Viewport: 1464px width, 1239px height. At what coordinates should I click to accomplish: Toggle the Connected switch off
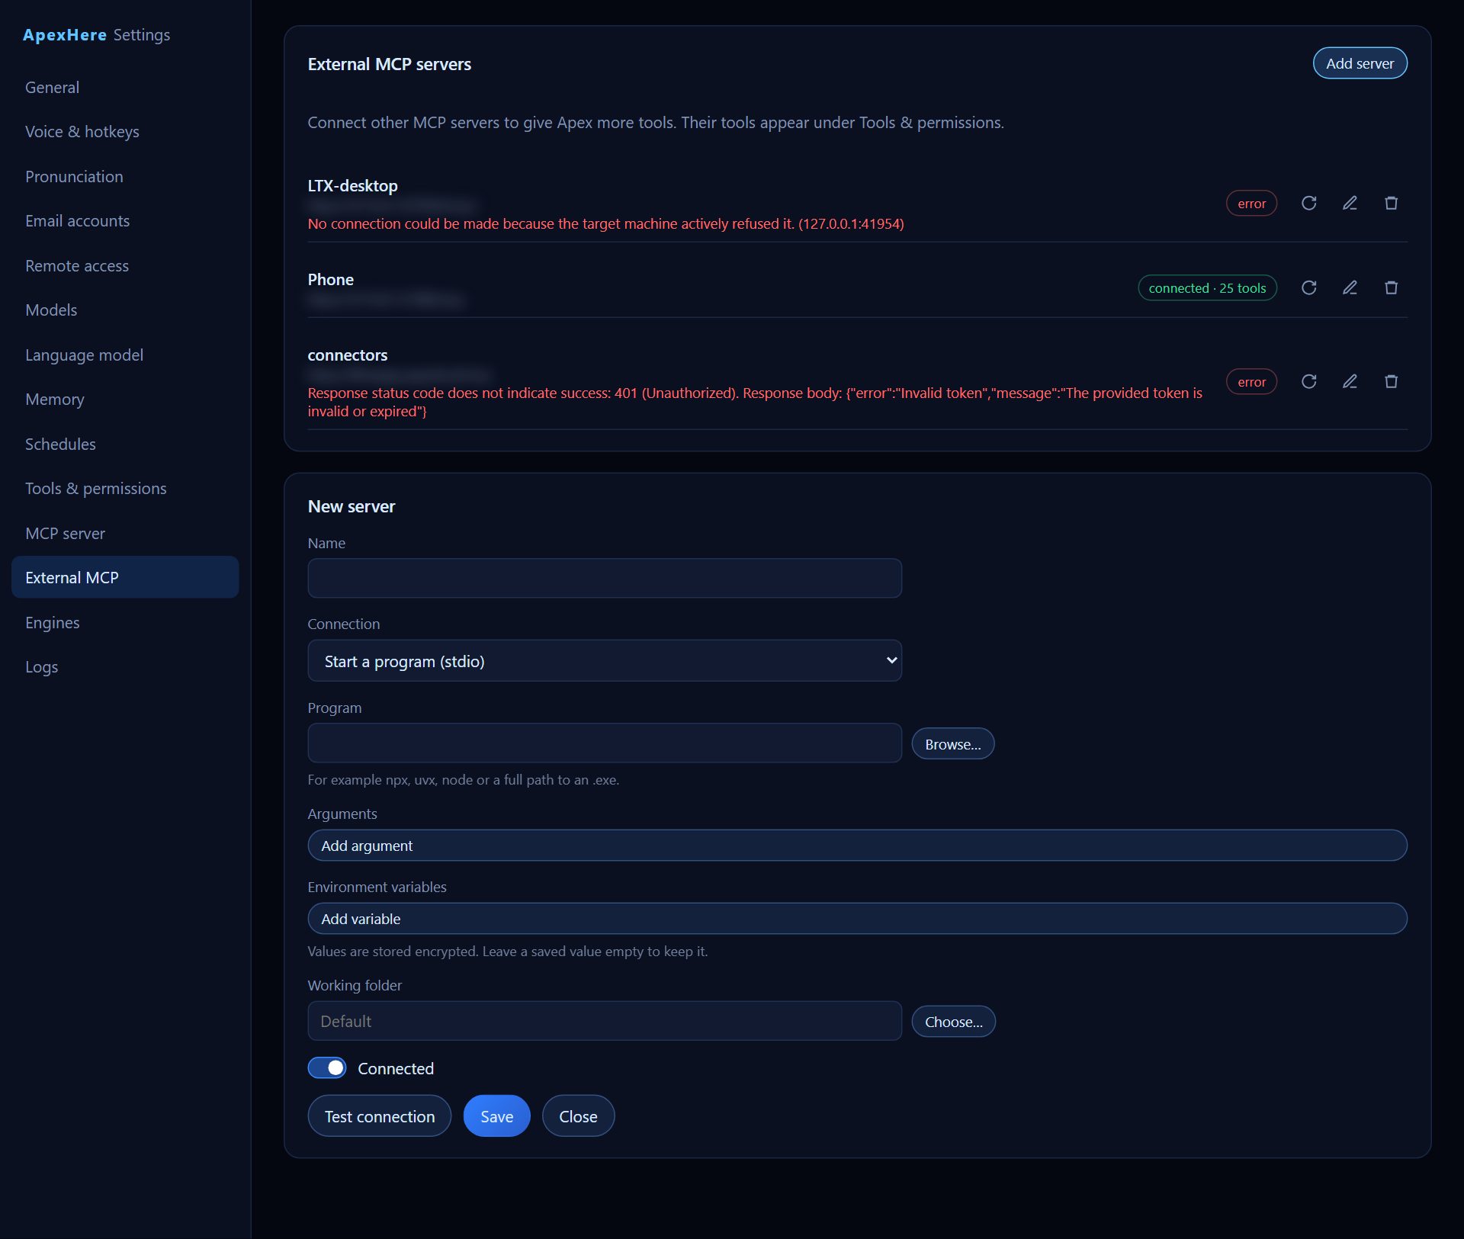(x=327, y=1067)
